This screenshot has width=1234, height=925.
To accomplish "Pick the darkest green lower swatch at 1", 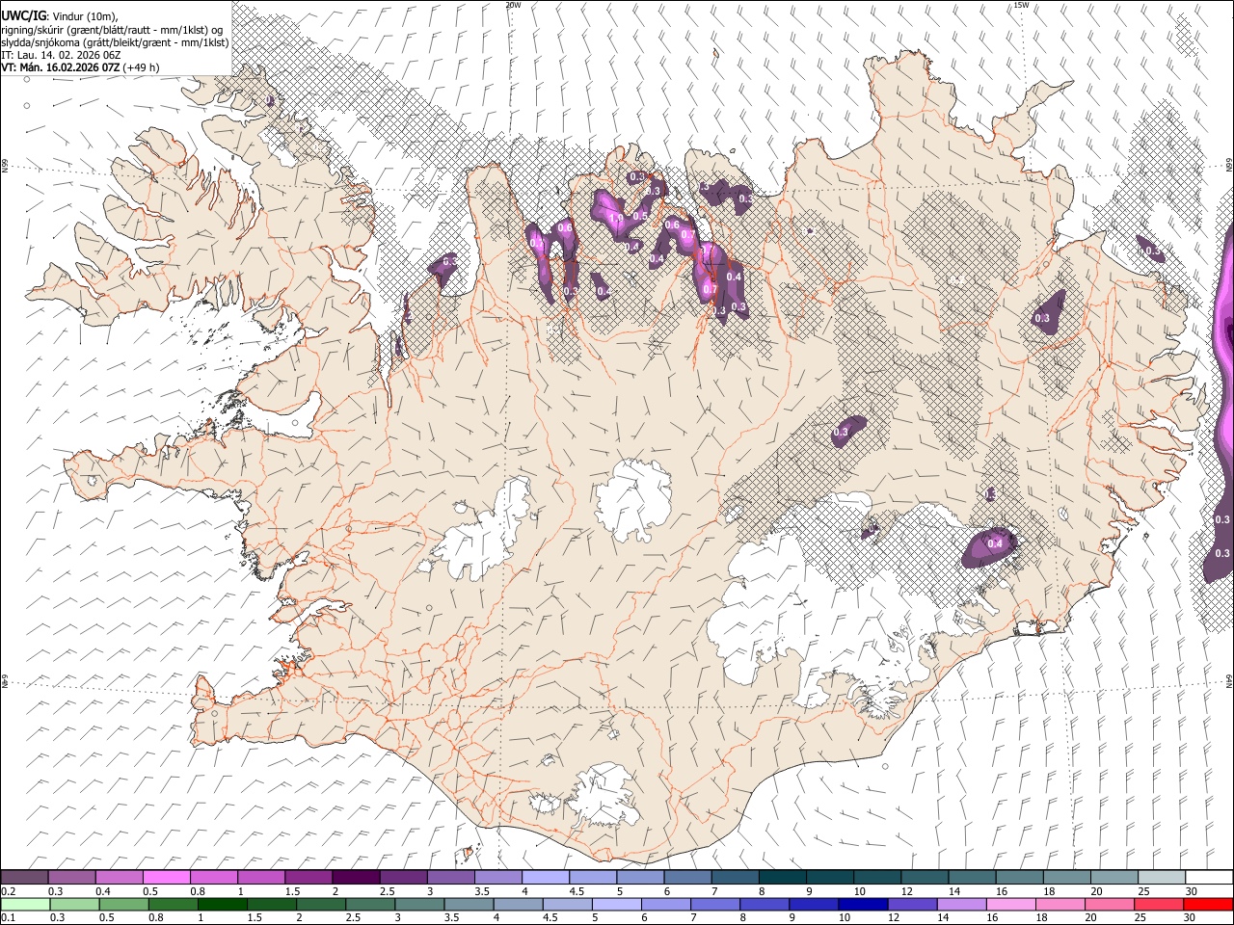I will [x=222, y=904].
